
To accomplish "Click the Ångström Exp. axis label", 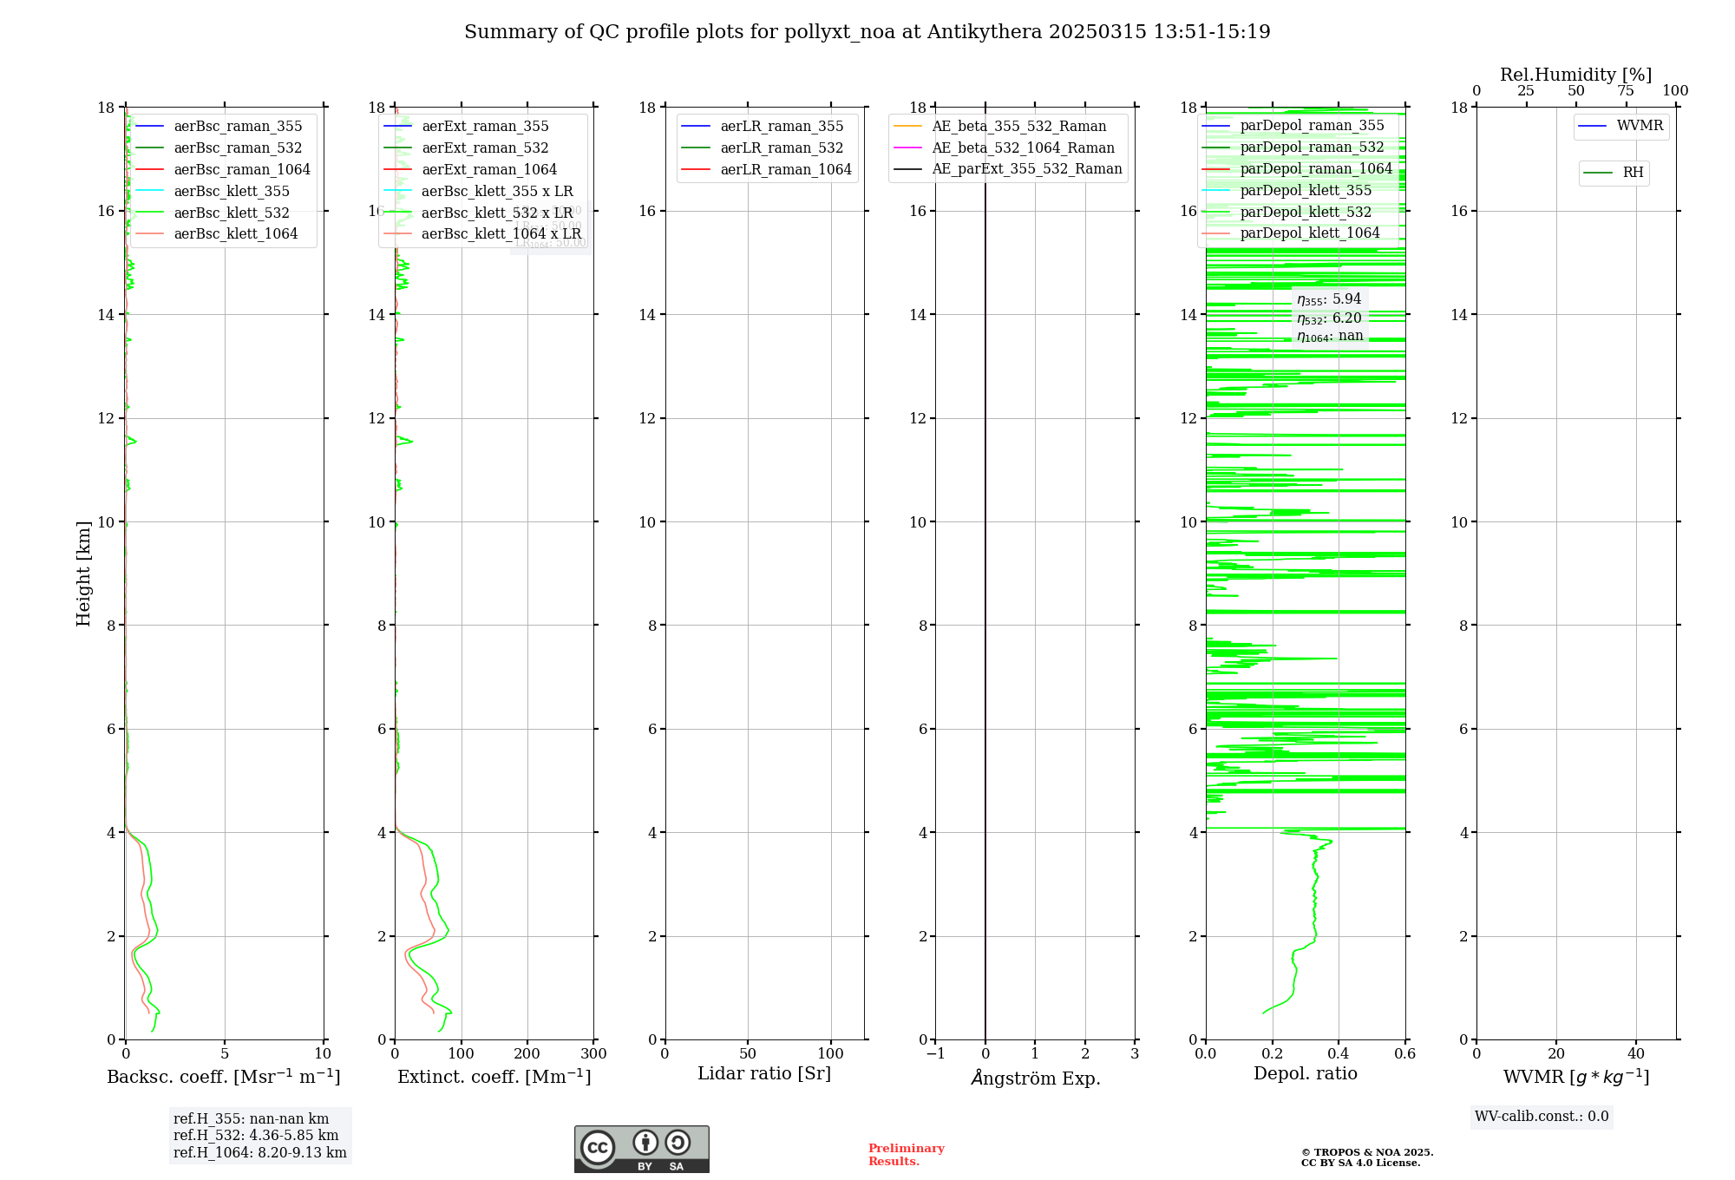I will pos(1035,1078).
